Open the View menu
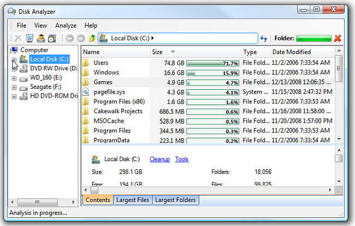355x226 pixels. pos(40,26)
